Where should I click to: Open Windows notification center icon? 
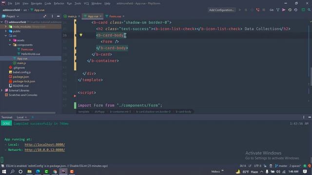tap(305, 172)
